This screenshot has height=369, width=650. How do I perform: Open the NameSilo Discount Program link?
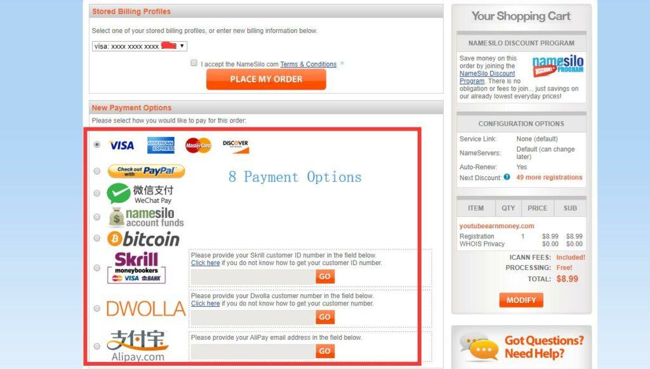click(487, 77)
